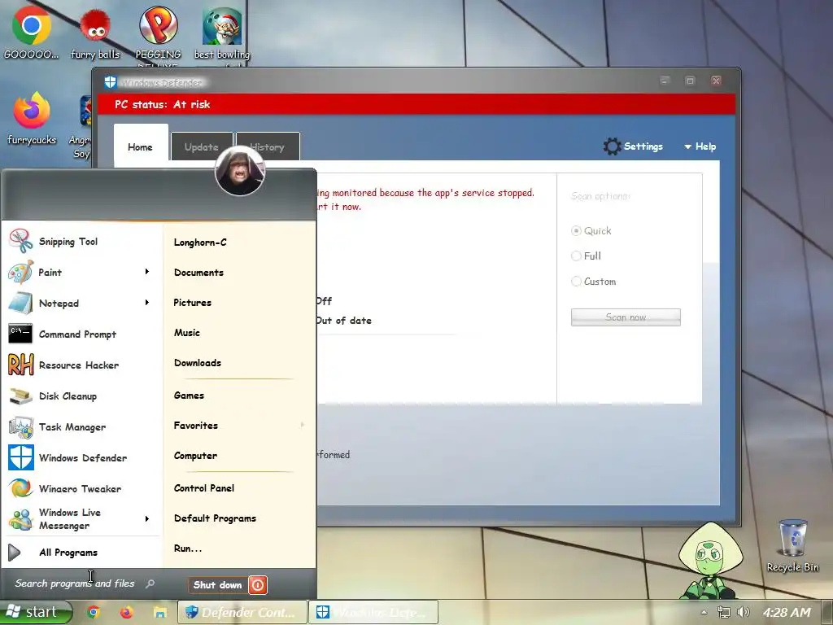
Task: Open Downloads from Start menu
Action: (x=198, y=363)
